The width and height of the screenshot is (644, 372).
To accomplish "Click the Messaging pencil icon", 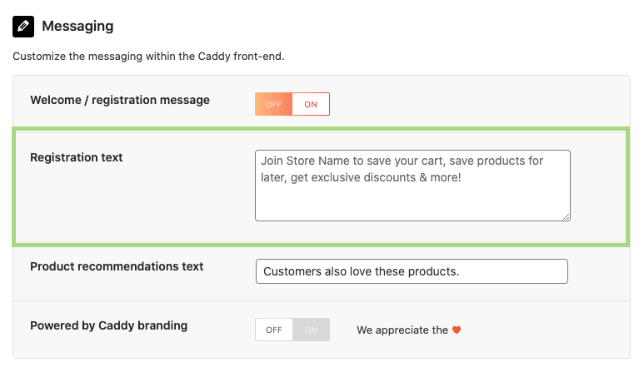I will (x=23, y=27).
